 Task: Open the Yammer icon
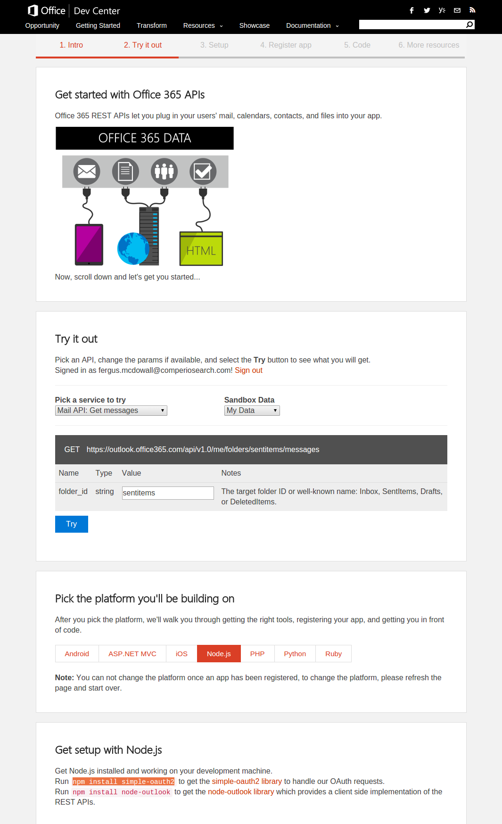442,10
